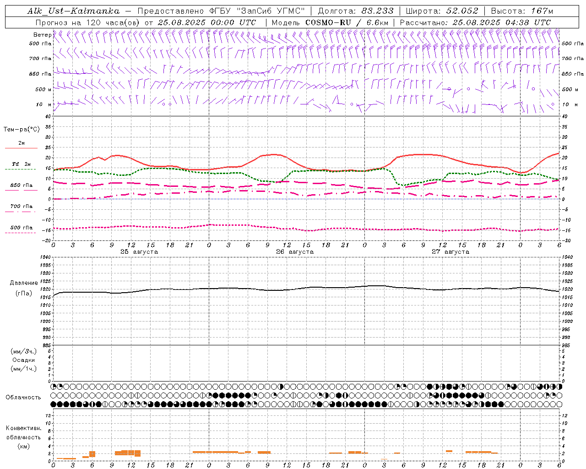Image resolution: width=586 pixels, height=469 pixels.
Task: Click the tallest orange convective bar near hour 6
Action: (x=92, y=454)
